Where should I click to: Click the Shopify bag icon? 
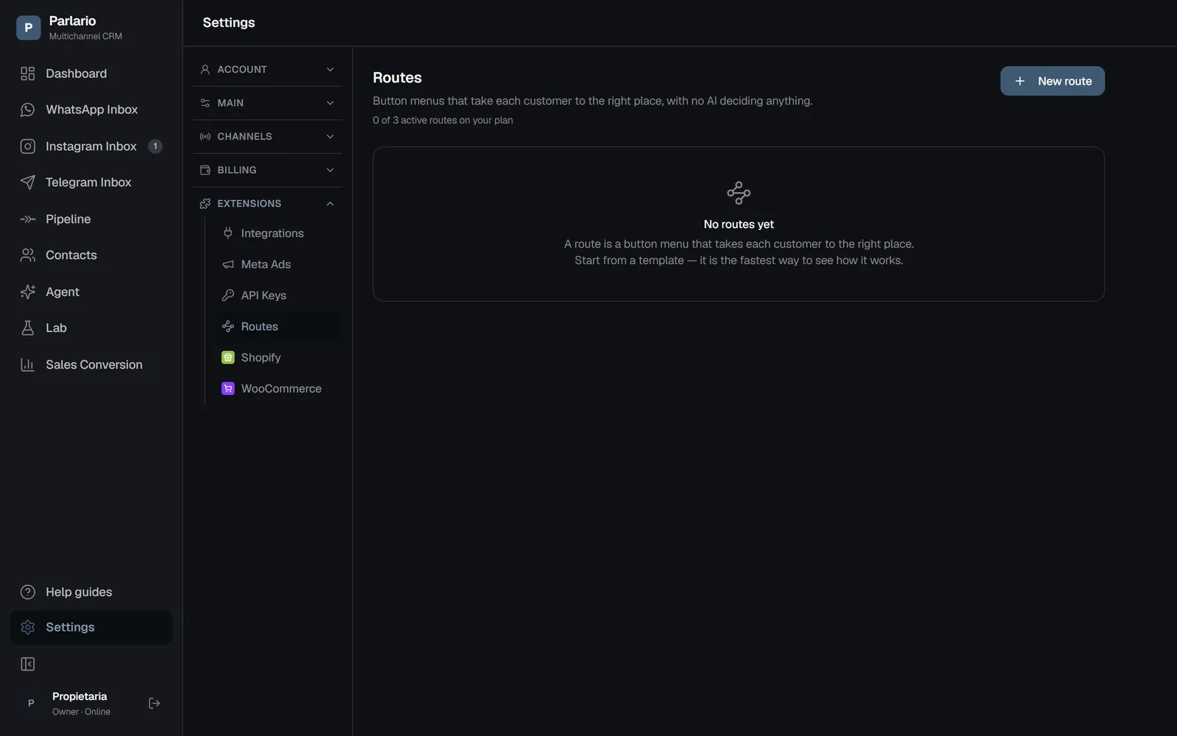tap(228, 358)
